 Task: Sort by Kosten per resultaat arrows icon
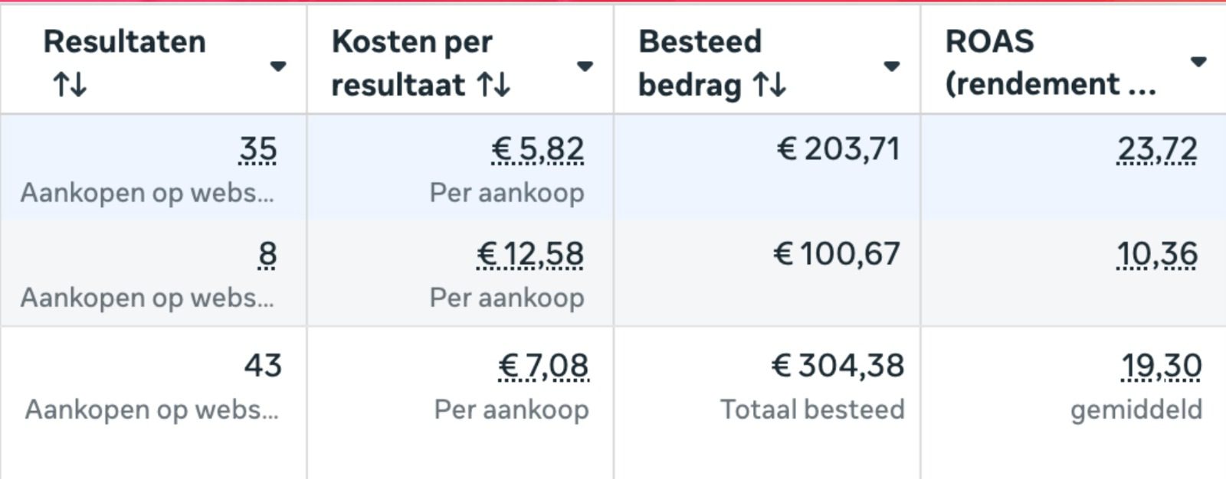click(x=493, y=85)
